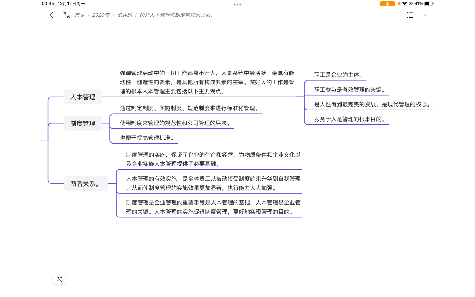Open the 首页 breadcrumb link

[79, 15]
